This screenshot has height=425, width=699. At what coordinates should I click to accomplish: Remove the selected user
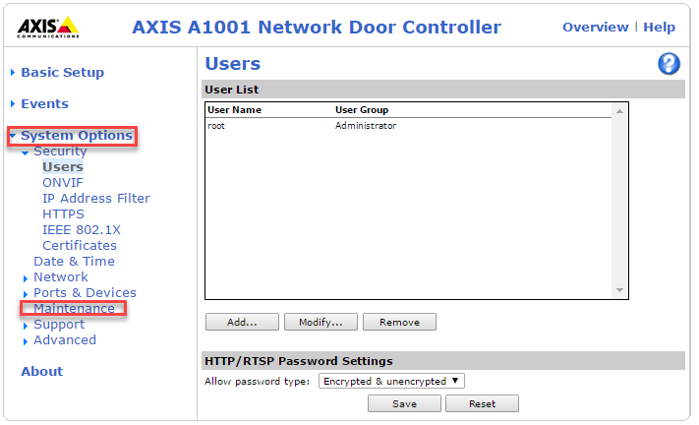click(399, 322)
